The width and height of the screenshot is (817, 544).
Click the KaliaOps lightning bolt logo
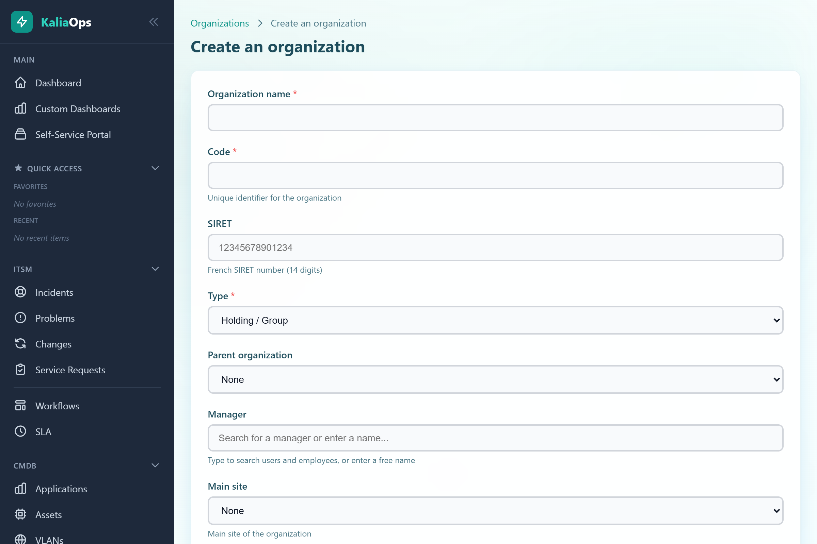pyautogui.click(x=21, y=22)
